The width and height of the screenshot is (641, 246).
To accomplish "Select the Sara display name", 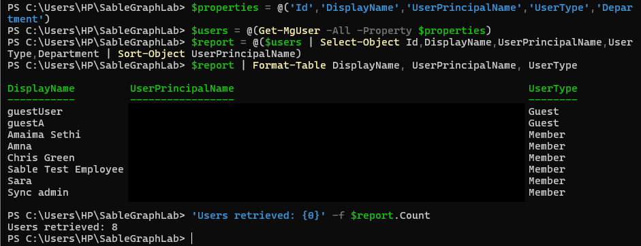I will point(20,181).
